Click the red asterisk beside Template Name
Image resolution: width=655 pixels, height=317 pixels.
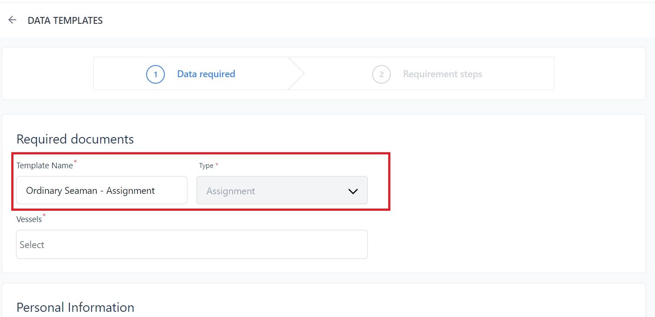click(75, 162)
